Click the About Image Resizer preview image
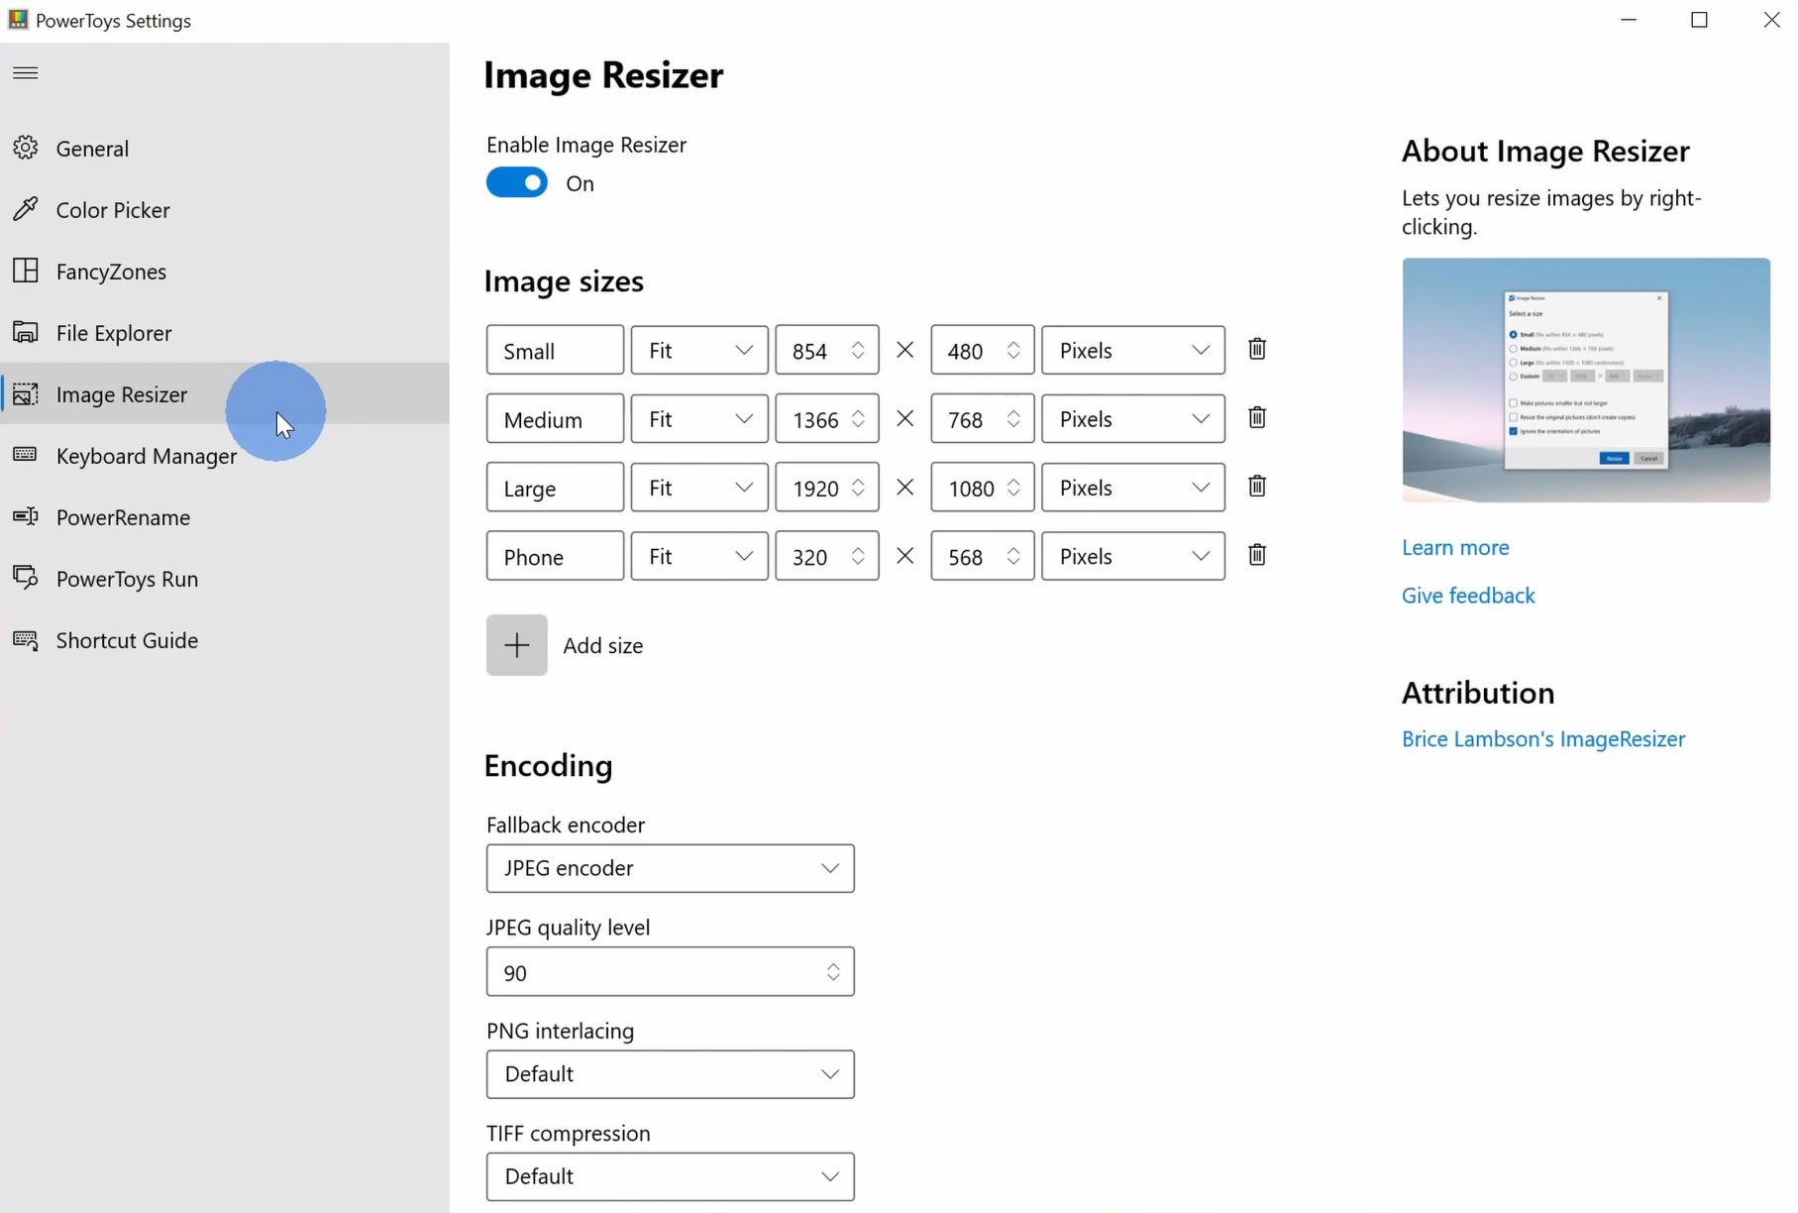The height and width of the screenshot is (1213, 1798). coord(1586,380)
